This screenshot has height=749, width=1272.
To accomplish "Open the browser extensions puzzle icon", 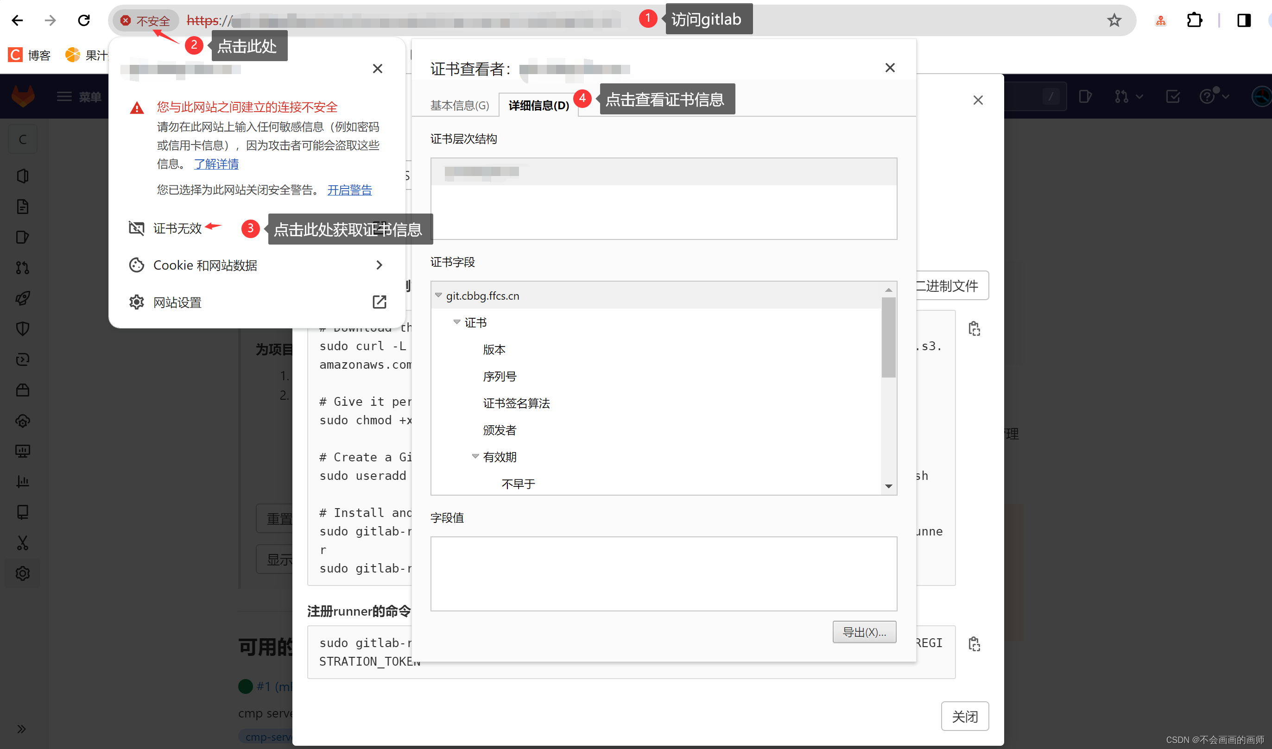I will 1194,20.
